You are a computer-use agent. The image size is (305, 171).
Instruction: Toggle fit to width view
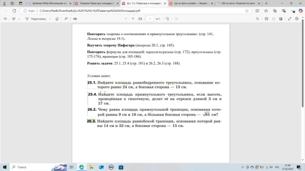coord(140,19)
